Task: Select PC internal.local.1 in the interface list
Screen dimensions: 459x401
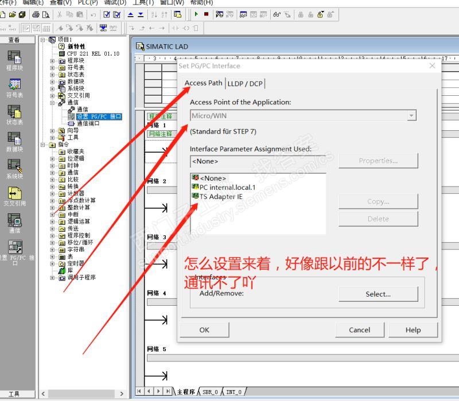Action: 224,188
